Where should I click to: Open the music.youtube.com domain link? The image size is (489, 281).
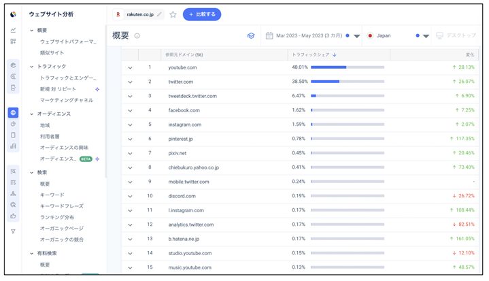(x=190, y=267)
